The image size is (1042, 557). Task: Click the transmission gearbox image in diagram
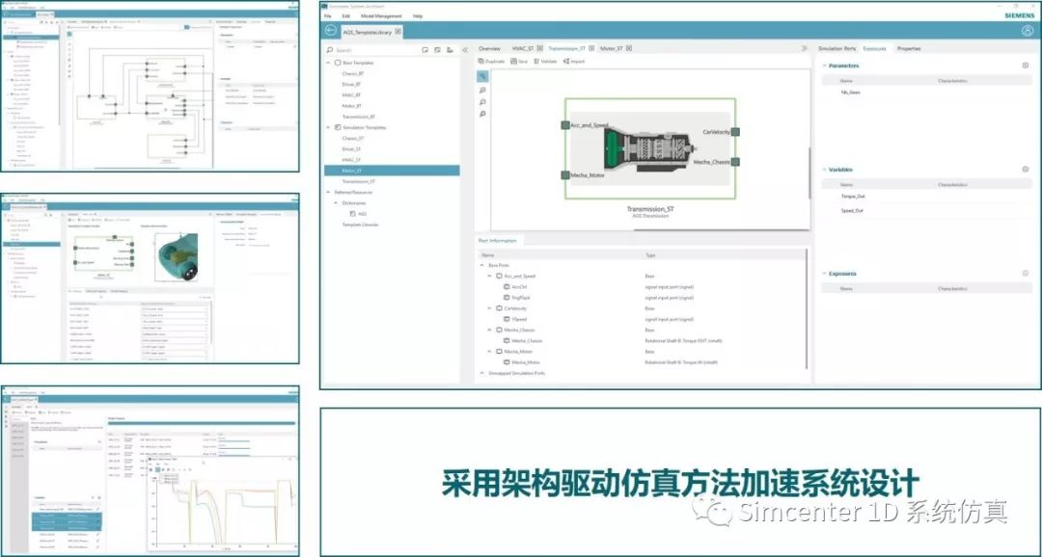pyautogui.click(x=650, y=148)
